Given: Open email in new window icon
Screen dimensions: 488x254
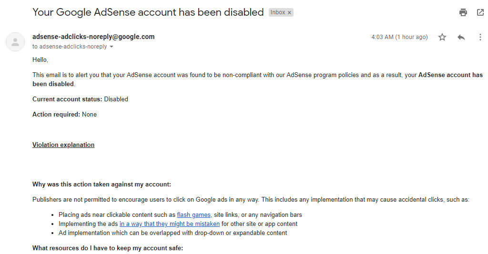Looking at the screenshot, I should click(x=480, y=12).
